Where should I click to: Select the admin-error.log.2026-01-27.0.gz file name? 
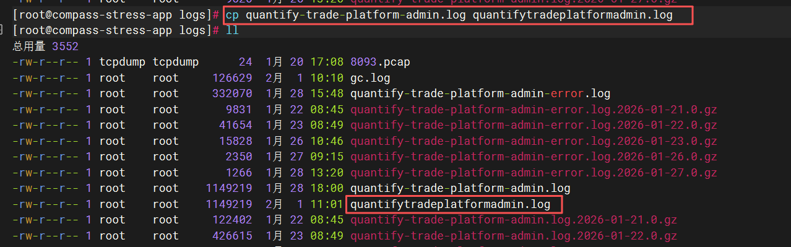tap(534, 172)
